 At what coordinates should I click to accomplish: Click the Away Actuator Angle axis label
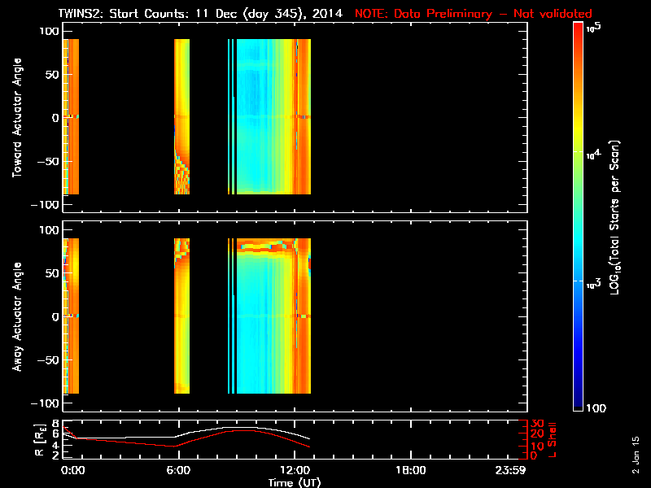click(15, 316)
